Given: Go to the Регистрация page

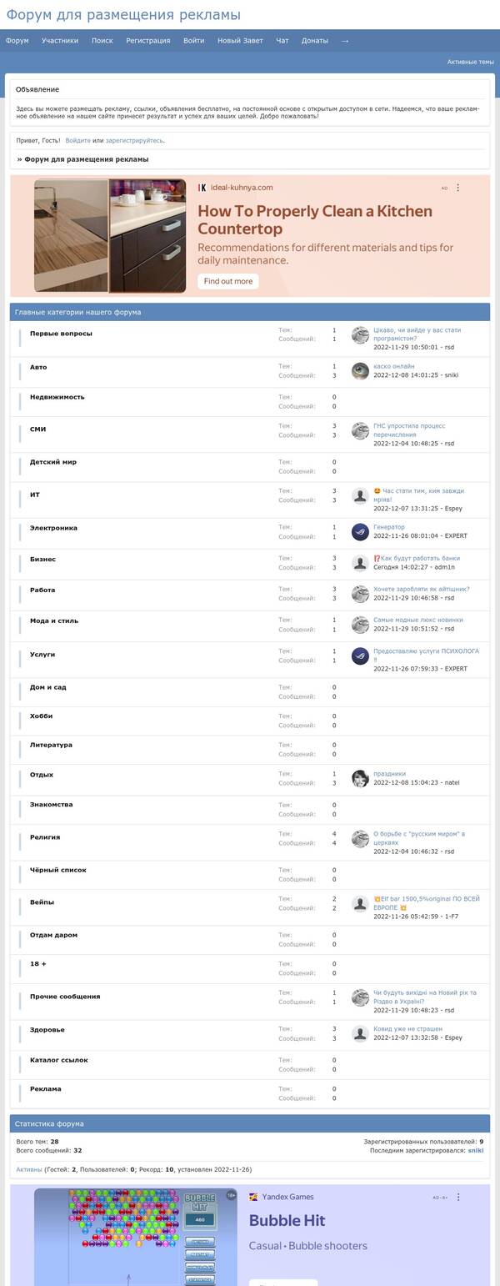Looking at the screenshot, I should [148, 40].
